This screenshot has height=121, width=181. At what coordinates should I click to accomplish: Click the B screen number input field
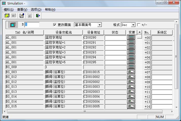pos(32,25)
